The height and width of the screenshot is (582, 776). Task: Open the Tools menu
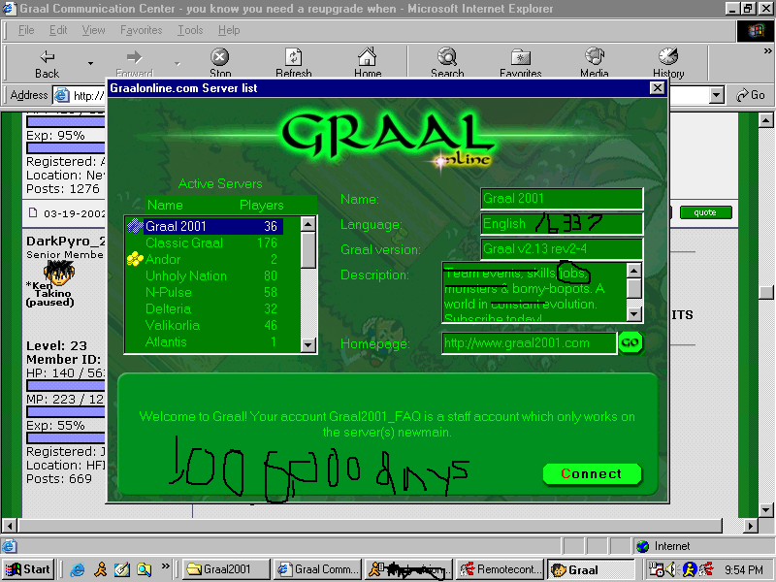[190, 30]
